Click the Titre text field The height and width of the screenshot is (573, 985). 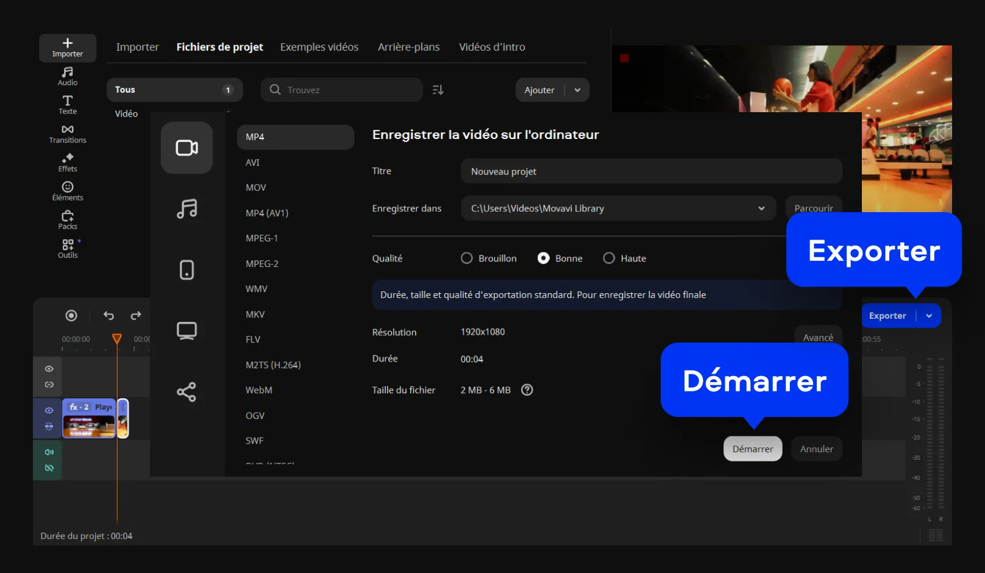click(x=651, y=172)
